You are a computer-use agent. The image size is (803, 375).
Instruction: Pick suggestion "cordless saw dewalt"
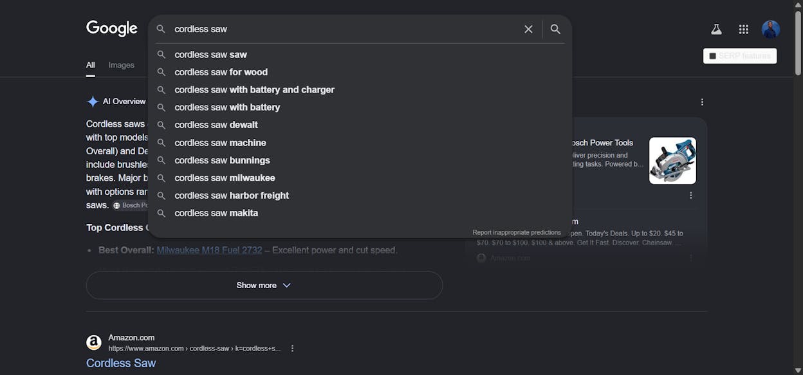[x=360, y=125]
